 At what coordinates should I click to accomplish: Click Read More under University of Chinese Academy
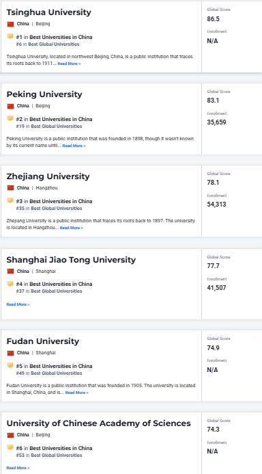point(18,468)
